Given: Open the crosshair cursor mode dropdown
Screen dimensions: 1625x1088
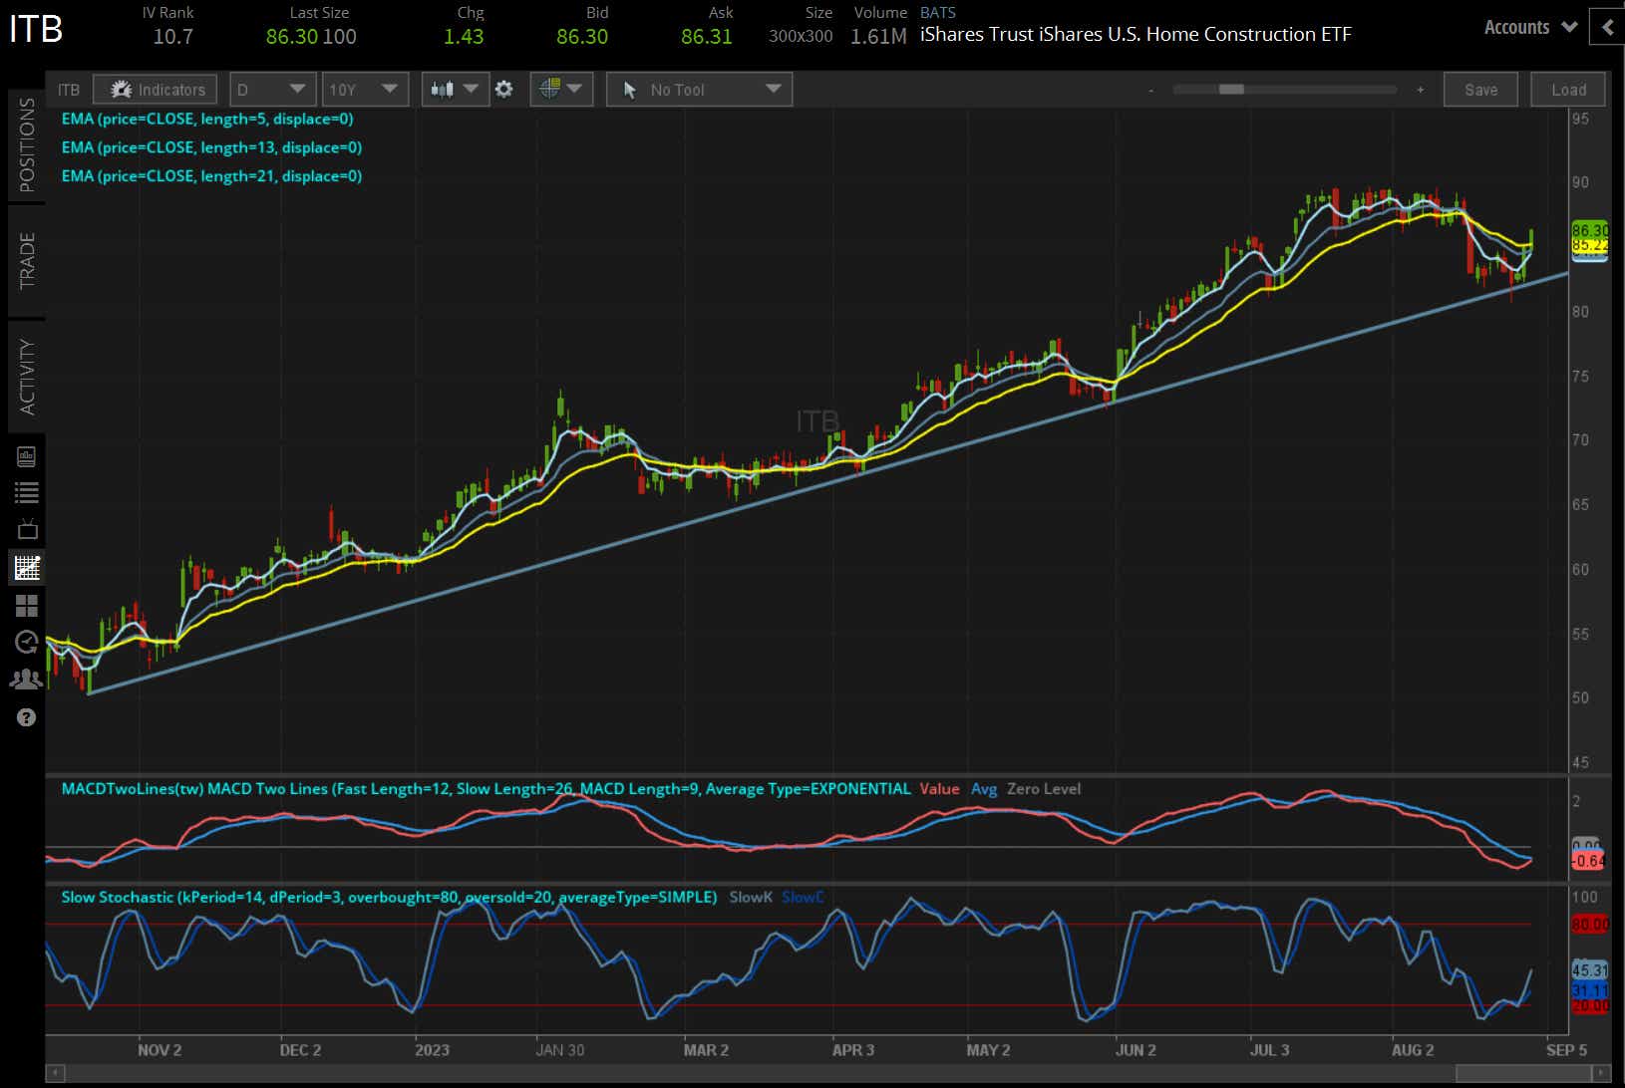Looking at the screenshot, I should [561, 90].
